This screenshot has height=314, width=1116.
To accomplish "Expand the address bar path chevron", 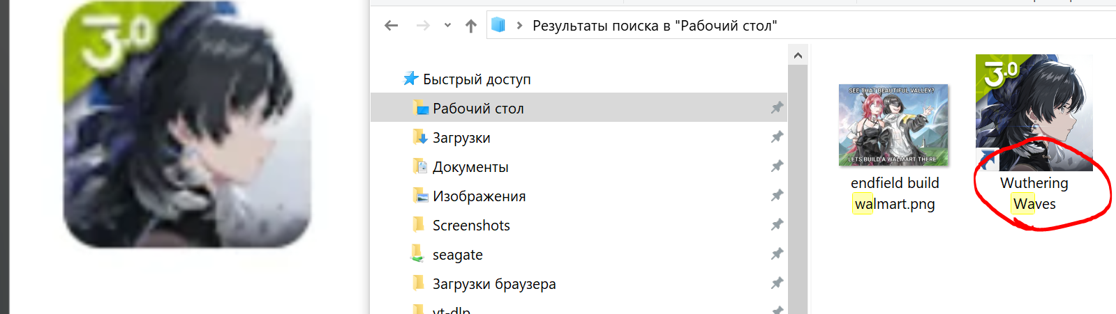I will pos(519,26).
